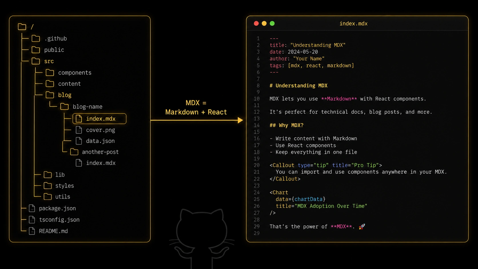
Task: Click the "- Keep everything in one file" line
Action: (313, 152)
